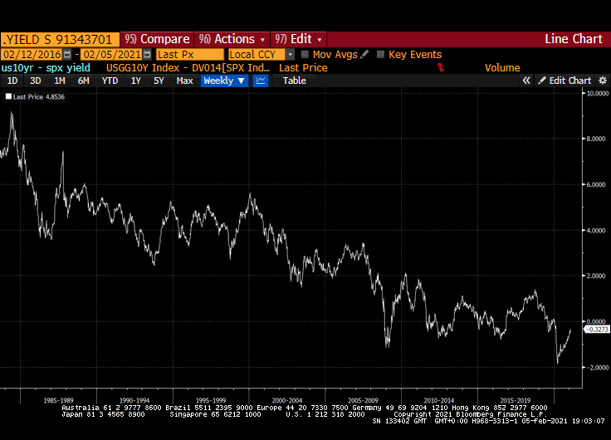
Task: Click the .YIELD security command field
Action: tap(60, 39)
